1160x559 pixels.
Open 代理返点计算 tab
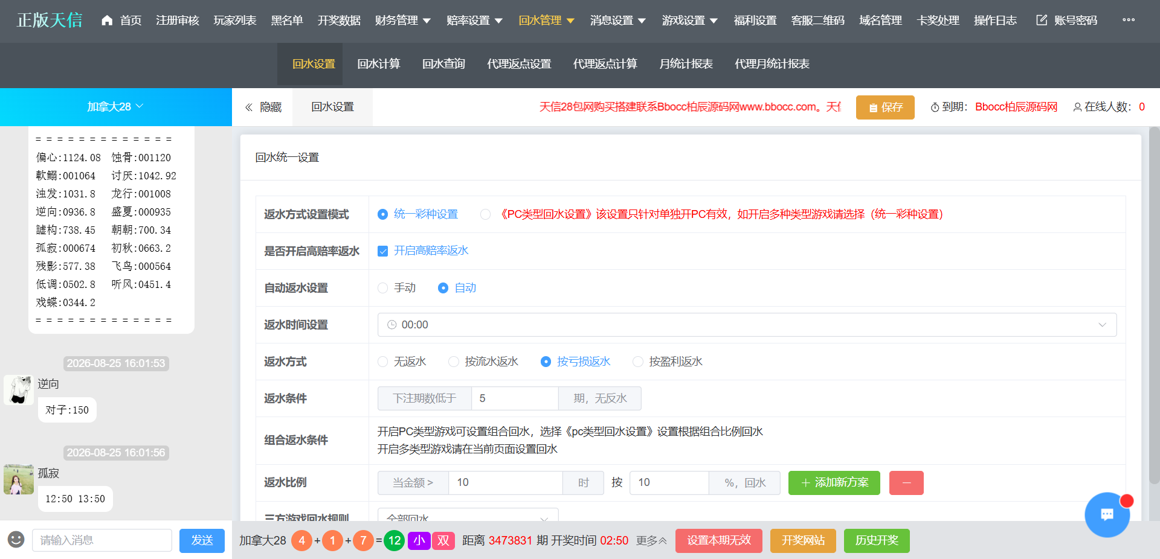click(x=605, y=64)
